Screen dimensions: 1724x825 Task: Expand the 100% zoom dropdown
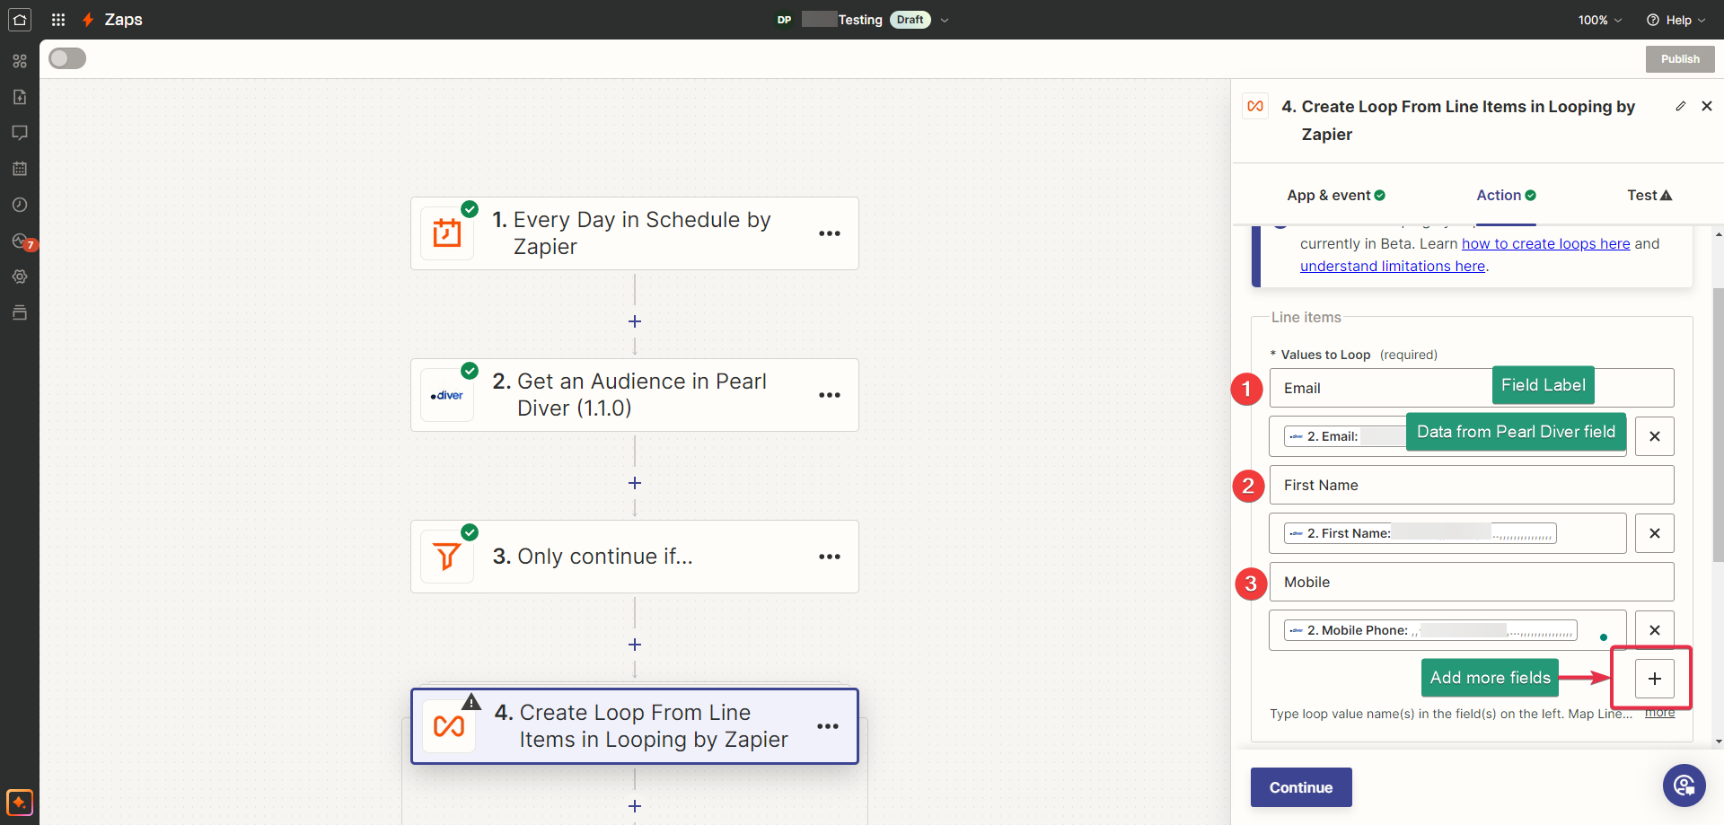click(1599, 20)
